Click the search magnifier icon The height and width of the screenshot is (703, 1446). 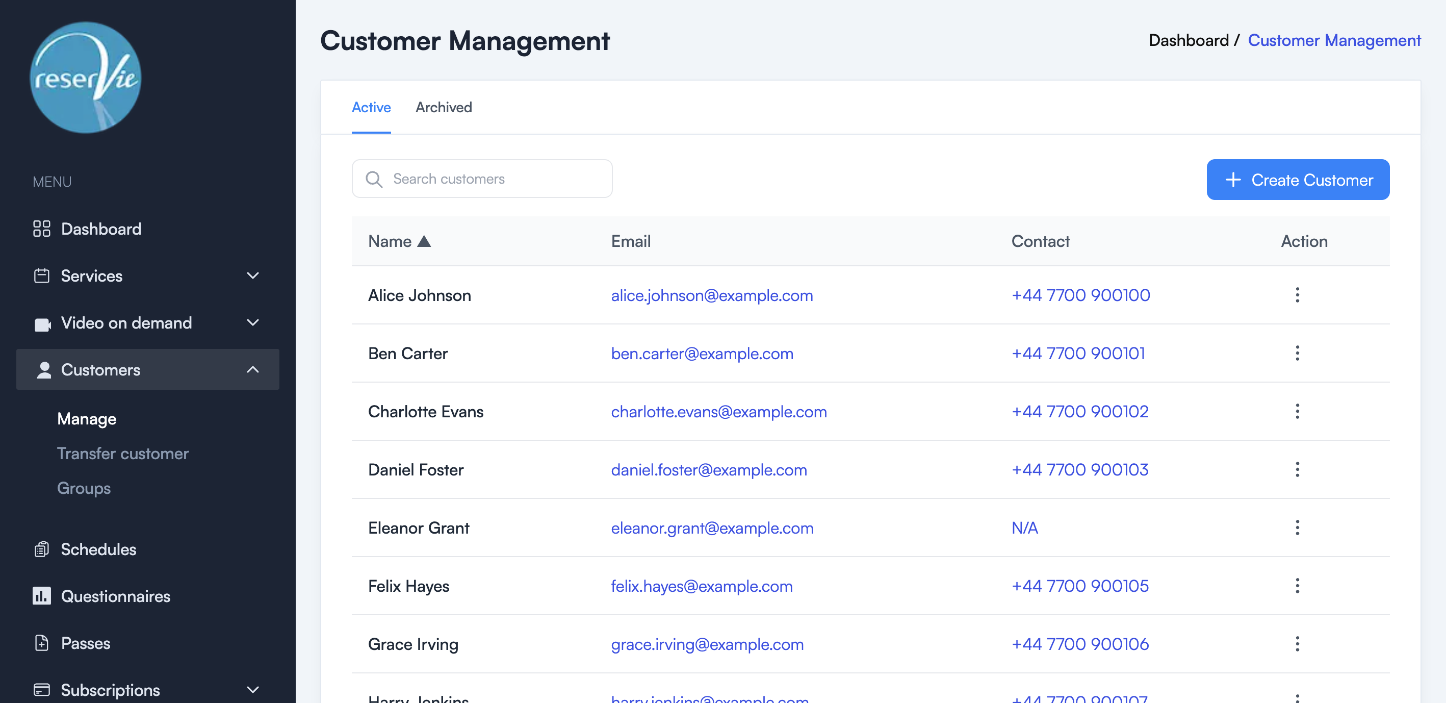pos(373,179)
